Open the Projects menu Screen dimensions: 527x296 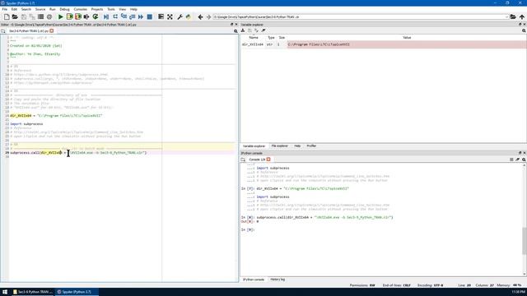97,9
